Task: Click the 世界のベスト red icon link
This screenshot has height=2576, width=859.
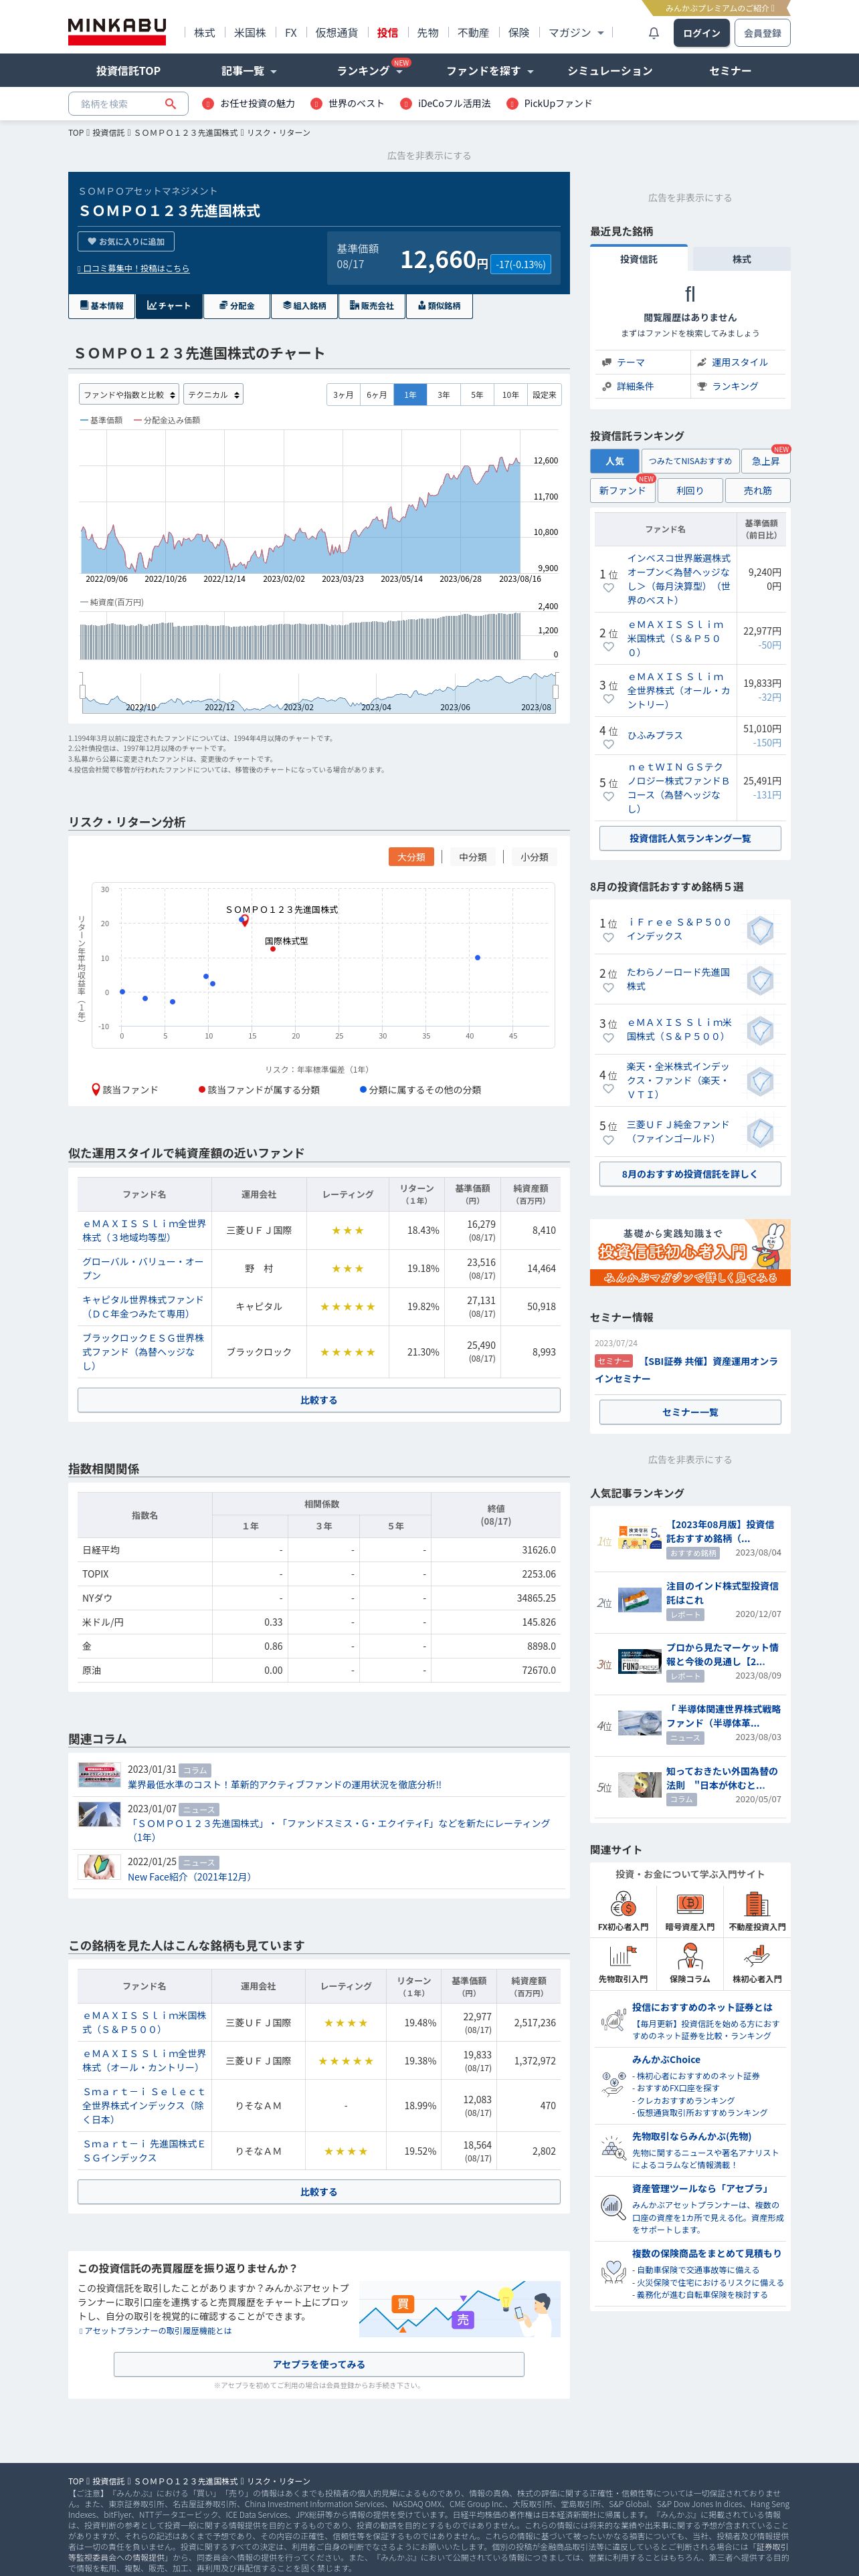Action: [x=316, y=103]
